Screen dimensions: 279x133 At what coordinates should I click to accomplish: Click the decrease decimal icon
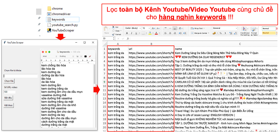click(236, 33)
